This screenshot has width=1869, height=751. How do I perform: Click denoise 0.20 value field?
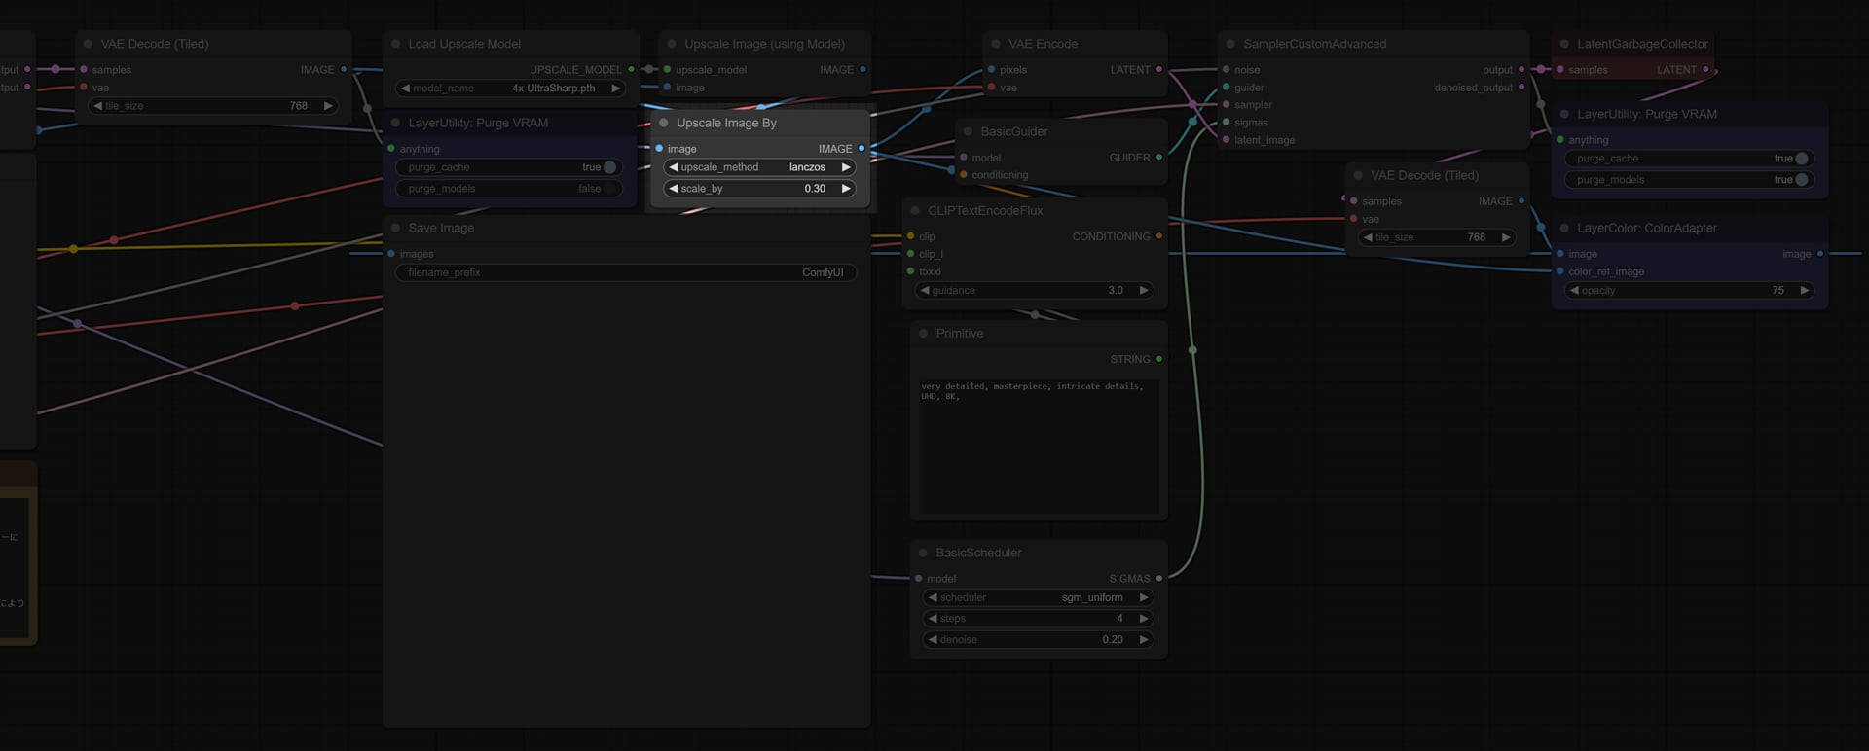coord(1038,640)
